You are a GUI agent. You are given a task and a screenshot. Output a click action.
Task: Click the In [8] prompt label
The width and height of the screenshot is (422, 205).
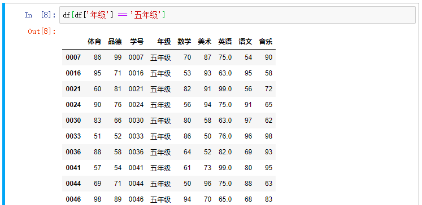(x=40, y=15)
